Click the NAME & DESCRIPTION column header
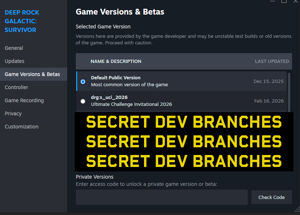 [116, 61]
